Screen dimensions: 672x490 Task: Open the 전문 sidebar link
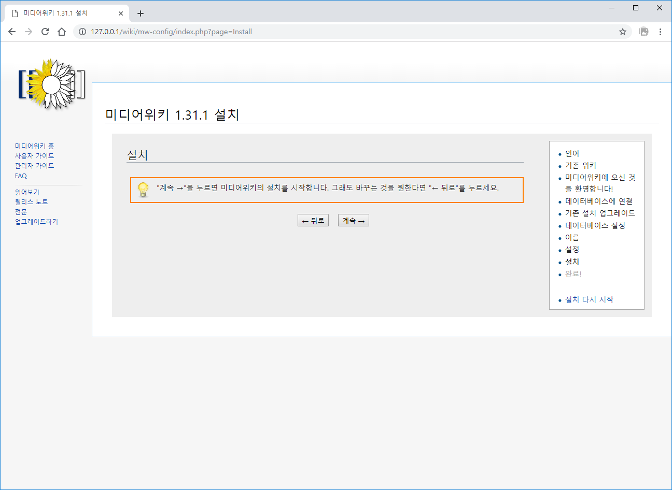[21, 212]
